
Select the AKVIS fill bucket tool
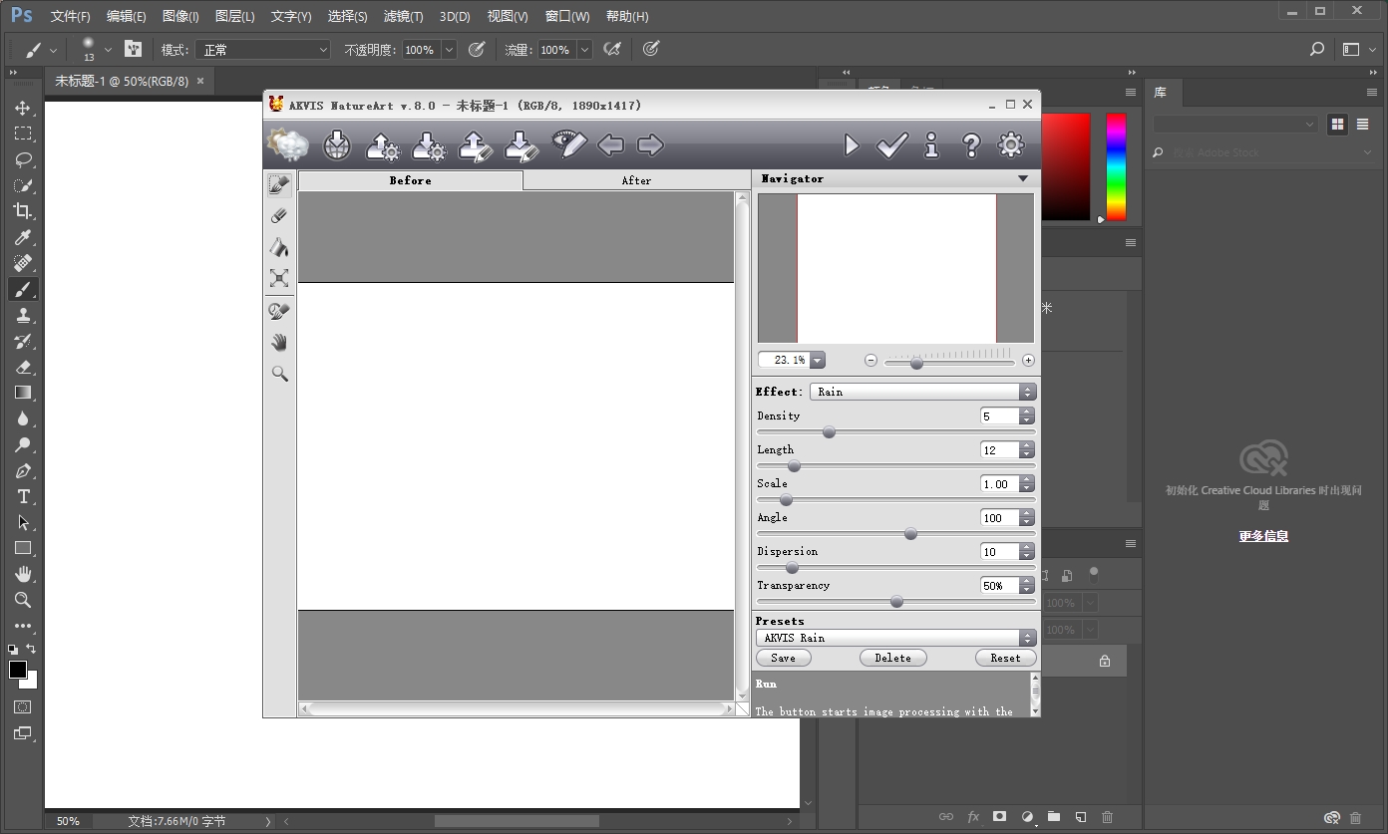[279, 247]
